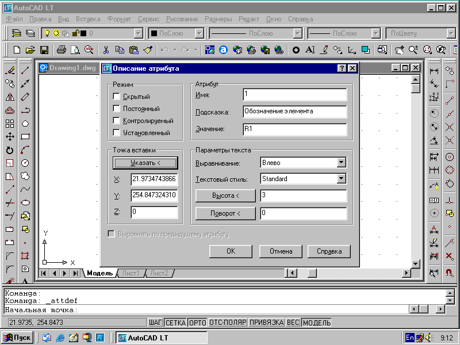Click the Значение input field
460x345 pixels.
coord(295,129)
